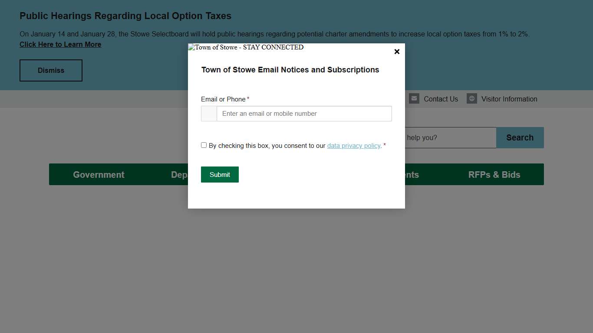The width and height of the screenshot is (593, 333).
Task: Follow the 'Click Here to Learn More' link
Action: point(60,45)
